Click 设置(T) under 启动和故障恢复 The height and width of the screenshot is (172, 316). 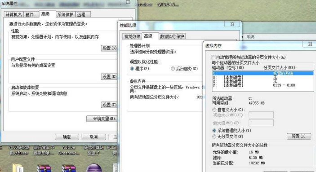point(109,105)
